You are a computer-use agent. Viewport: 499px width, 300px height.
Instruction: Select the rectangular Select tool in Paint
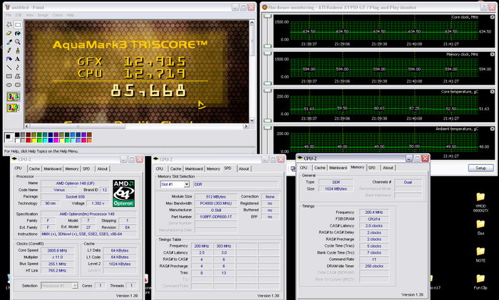pos(18,24)
